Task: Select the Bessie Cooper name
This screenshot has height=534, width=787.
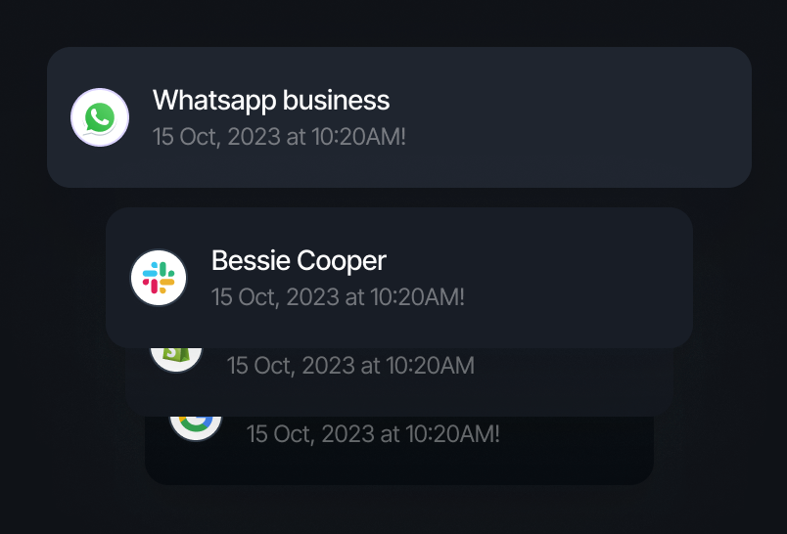Action: pyautogui.click(x=299, y=260)
